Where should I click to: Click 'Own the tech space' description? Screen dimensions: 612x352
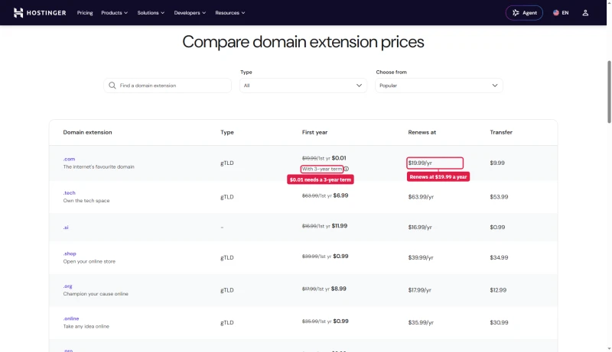(x=86, y=201)
